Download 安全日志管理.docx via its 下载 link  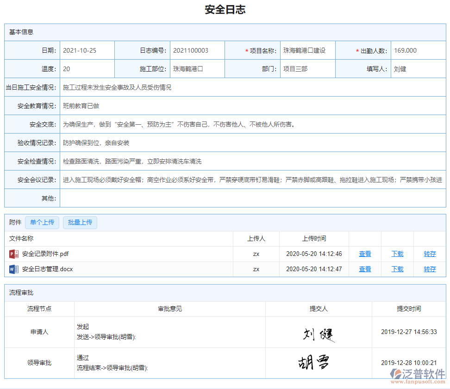point(397,269)
